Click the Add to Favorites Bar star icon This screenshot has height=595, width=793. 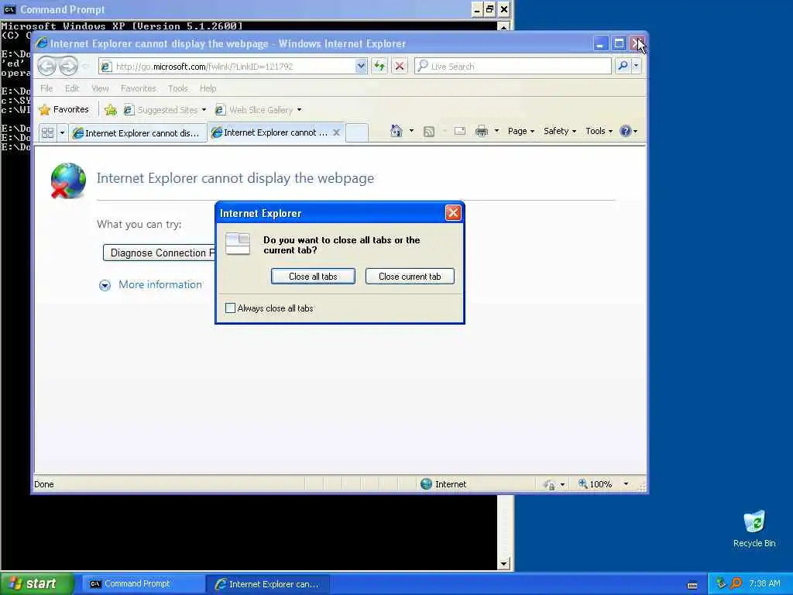click(111, 110)
